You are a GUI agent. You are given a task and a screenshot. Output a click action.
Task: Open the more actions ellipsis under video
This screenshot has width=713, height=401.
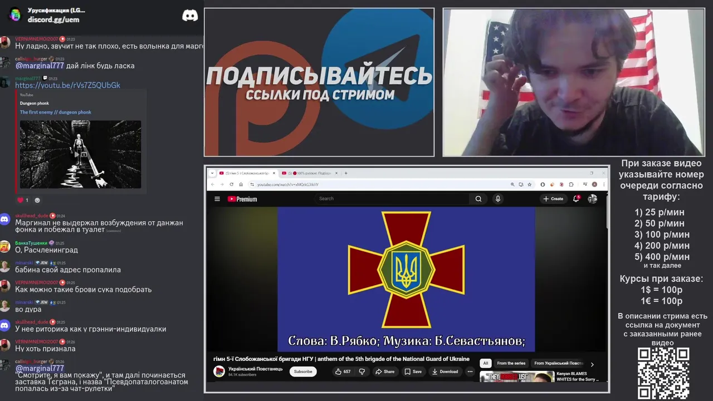470,371
